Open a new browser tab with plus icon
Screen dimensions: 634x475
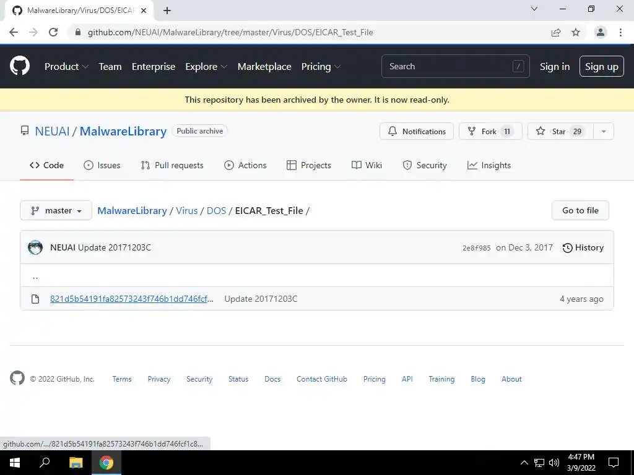tap(167, 11)
